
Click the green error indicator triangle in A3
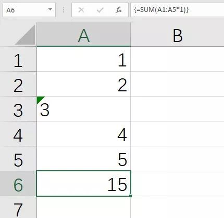click(40, 100)
